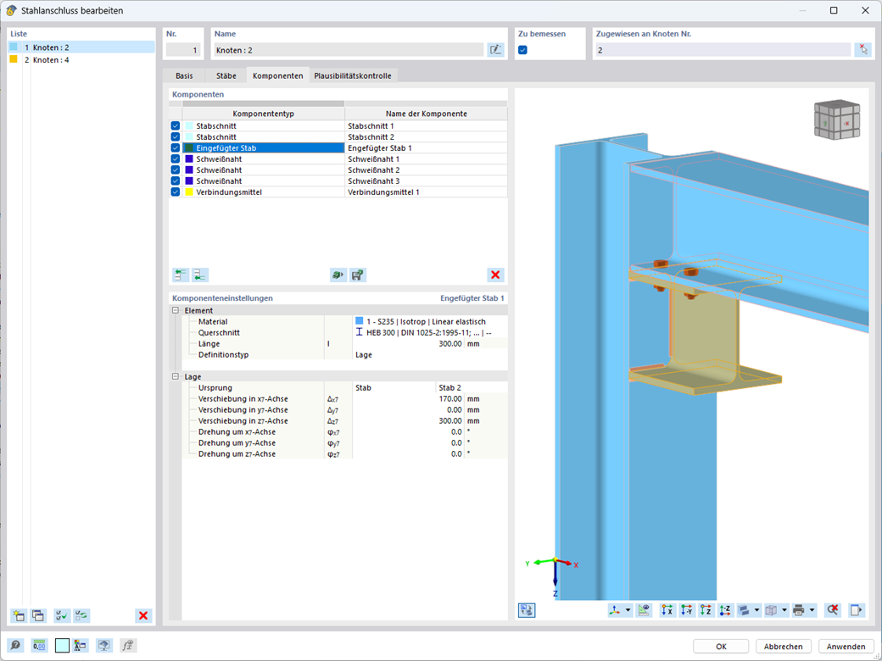This screenshot has width=882, height=661.
Task: Click the orange swatch beside Knoten : 4
Action: point(14,59)
